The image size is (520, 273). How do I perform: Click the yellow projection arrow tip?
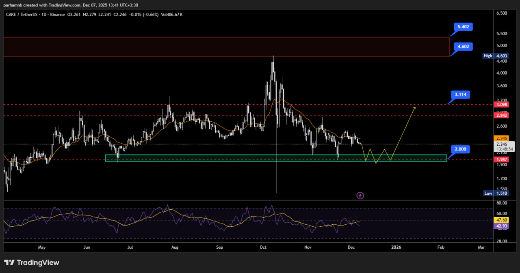click(415, 107)
